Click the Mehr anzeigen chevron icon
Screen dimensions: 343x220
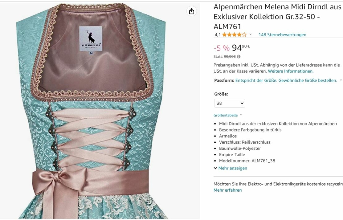coord(215,168)
